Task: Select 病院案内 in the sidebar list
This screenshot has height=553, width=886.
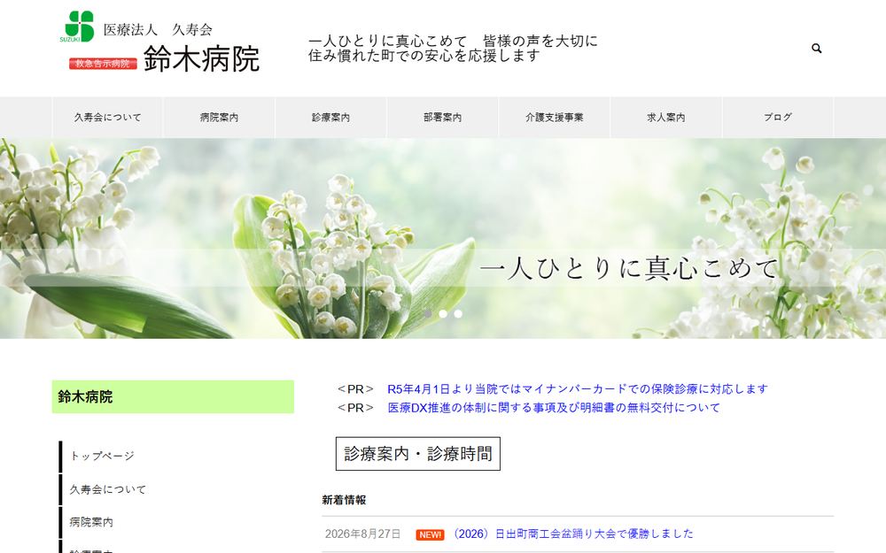Action: (x=91, y=522)
